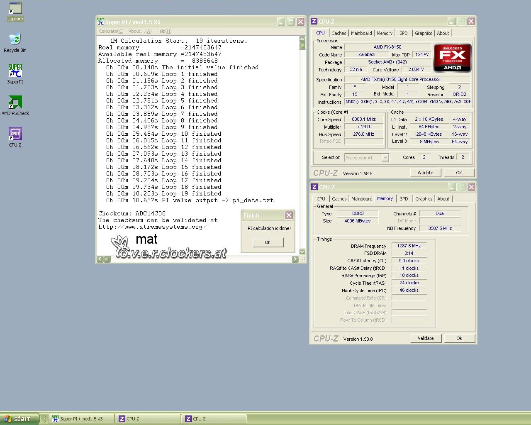531x425 pixels.
Task: Close the top CPU-Z window
Action: click(x=471, y=21)
